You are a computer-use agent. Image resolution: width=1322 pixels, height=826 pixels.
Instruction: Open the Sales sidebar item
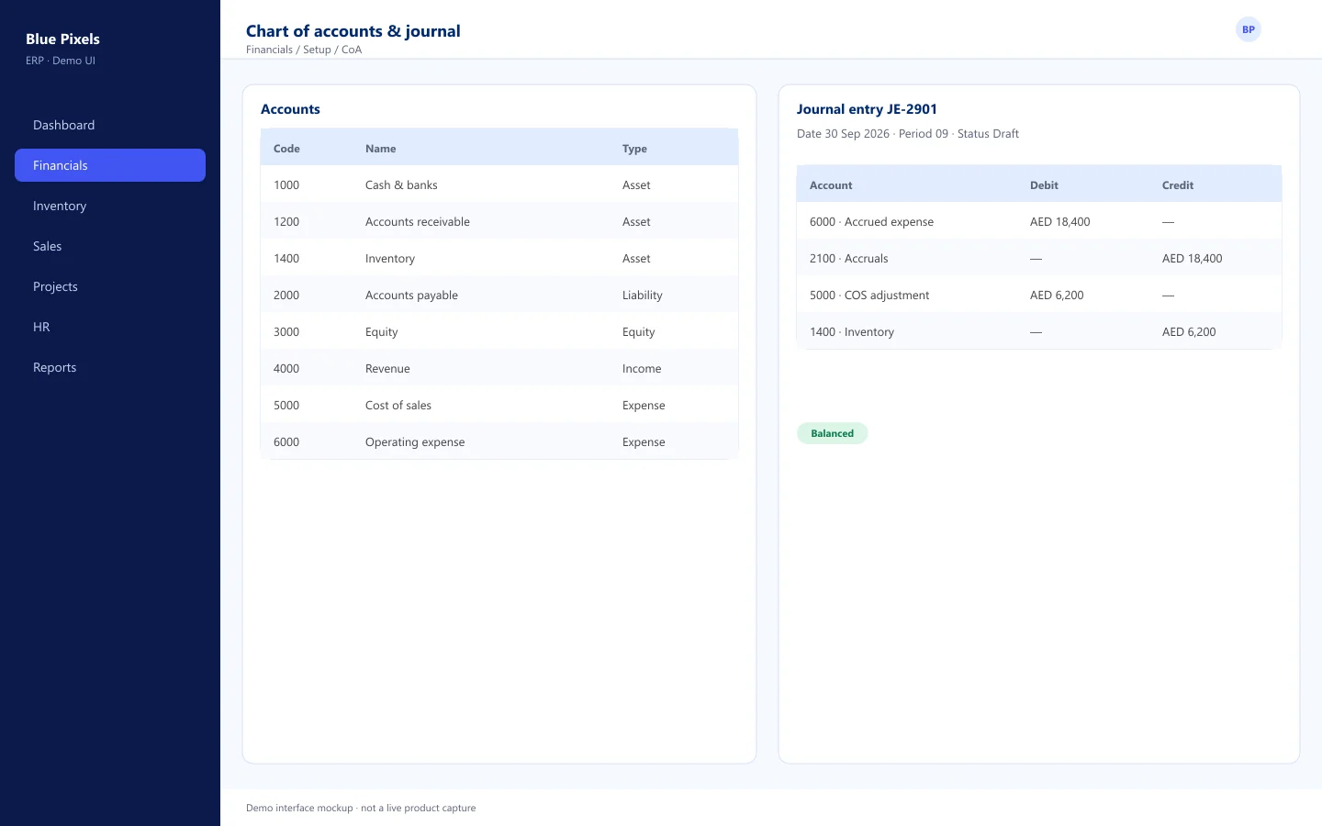click(110, 246)
